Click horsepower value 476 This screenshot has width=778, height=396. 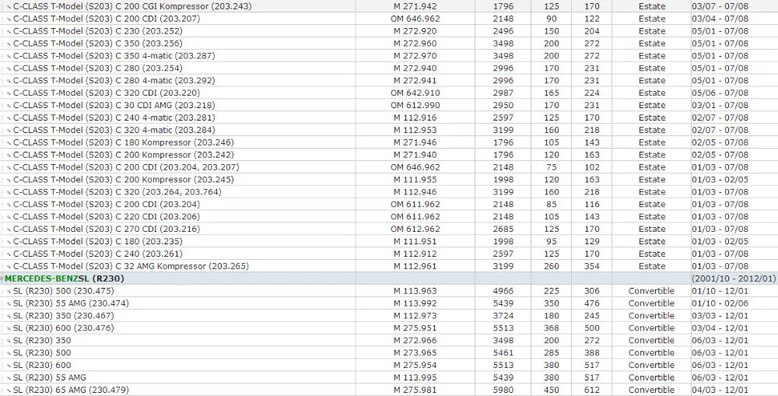pos(591,303)
